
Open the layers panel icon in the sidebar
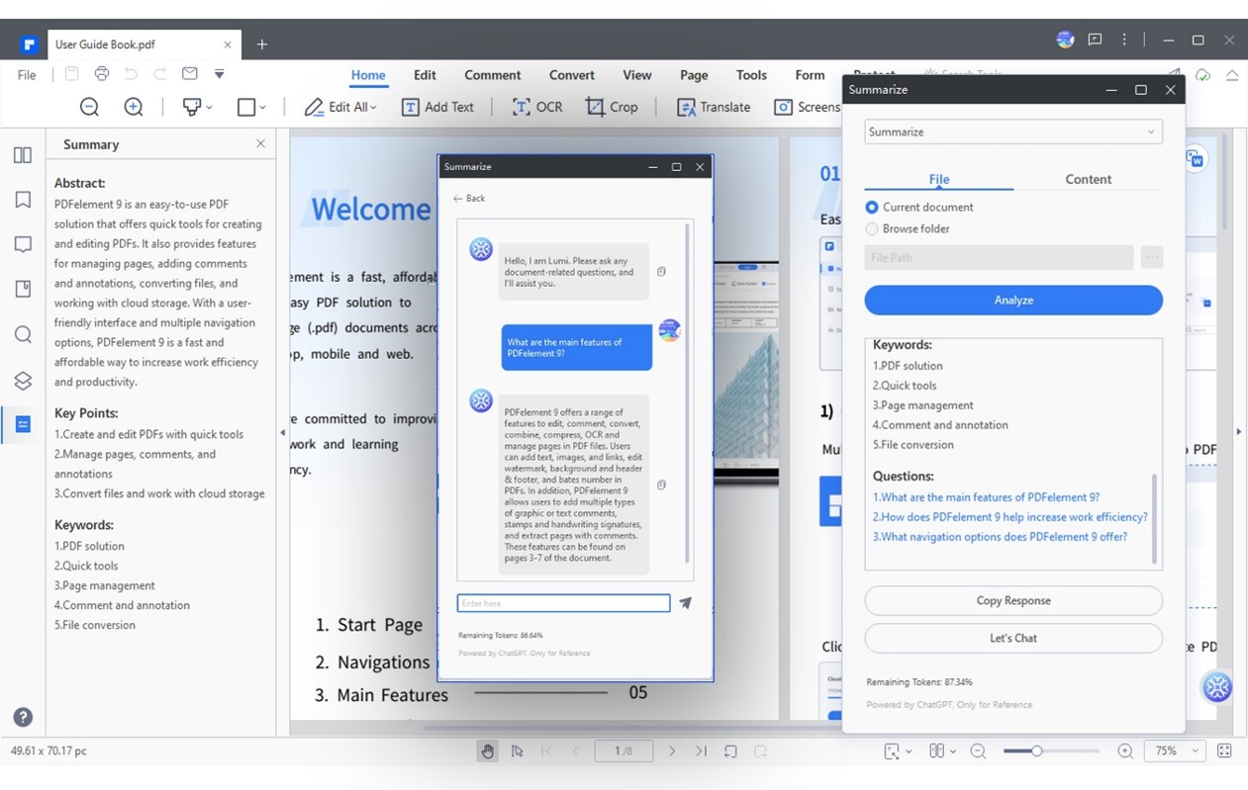[x=23, y=381]
